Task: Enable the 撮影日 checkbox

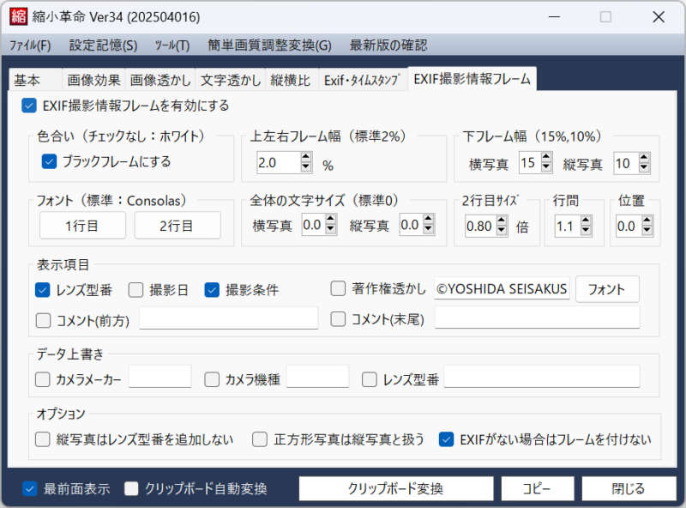Action: 135,290
